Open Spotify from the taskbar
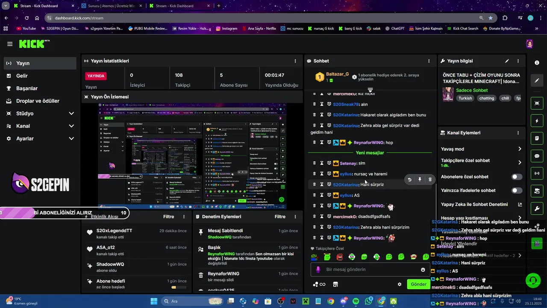 tap(356, 301)
